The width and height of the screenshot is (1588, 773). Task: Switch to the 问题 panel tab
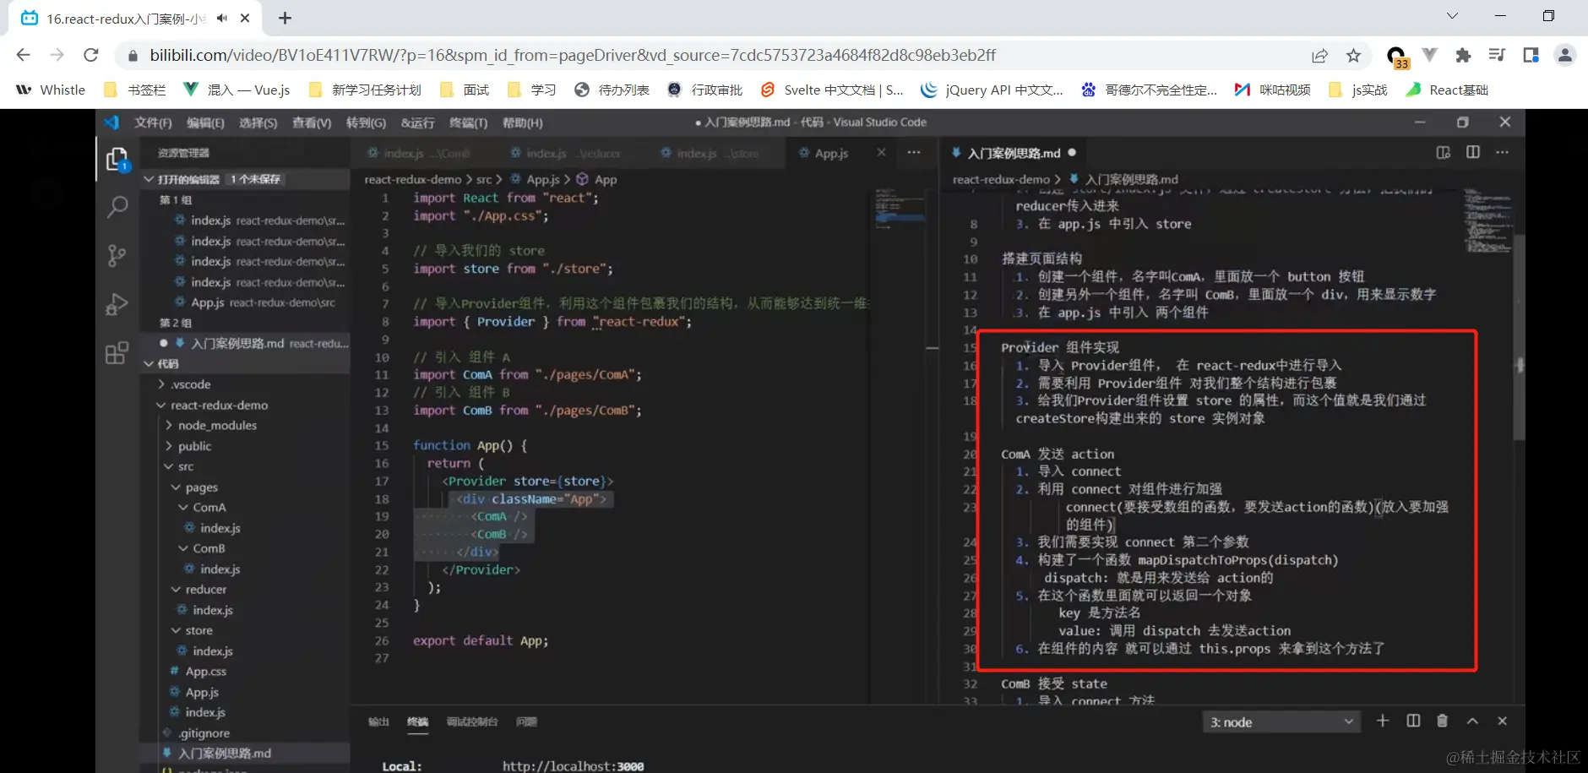pos(526,721)
